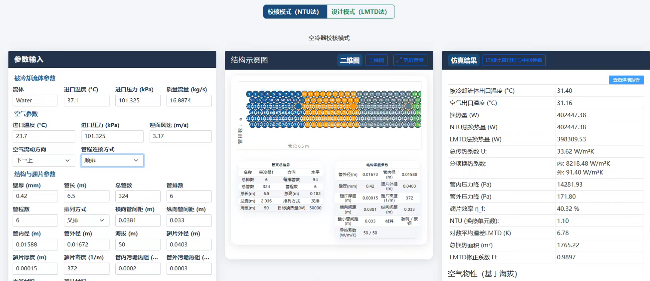Open the 管程连接方式 dropdown

click(112, 161)
